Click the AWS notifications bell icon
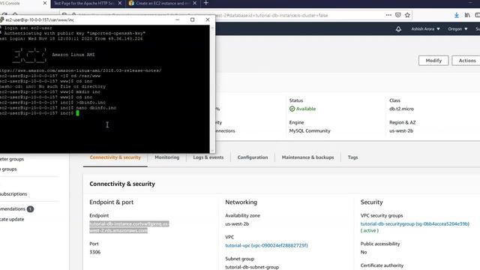Image resolution: width=480 pixels, height=270 pixels. click(x=398, y=29)
